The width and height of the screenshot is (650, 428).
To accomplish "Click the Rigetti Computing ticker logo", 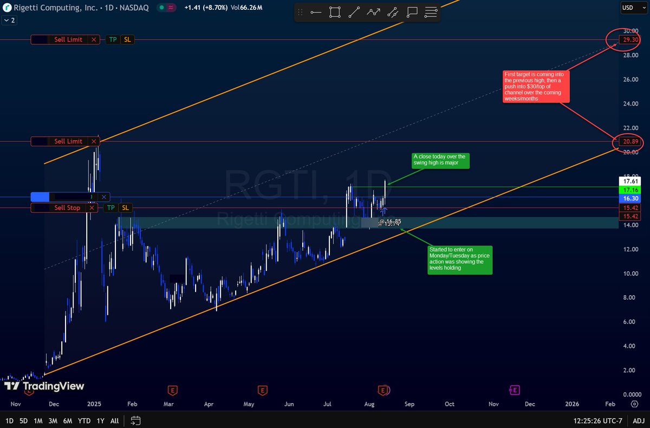I will point(6,8).
